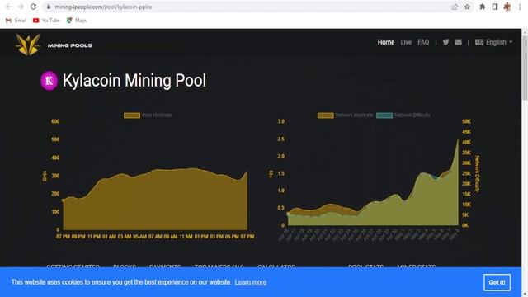Go forward with the browser forward arrow
This screenshot has width=528, height=297.
pyautogui.click(x=21, y=7)
